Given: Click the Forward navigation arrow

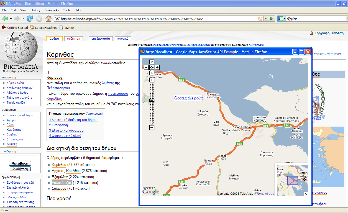Looking at the screenshot, I should [x=17, y=19].
